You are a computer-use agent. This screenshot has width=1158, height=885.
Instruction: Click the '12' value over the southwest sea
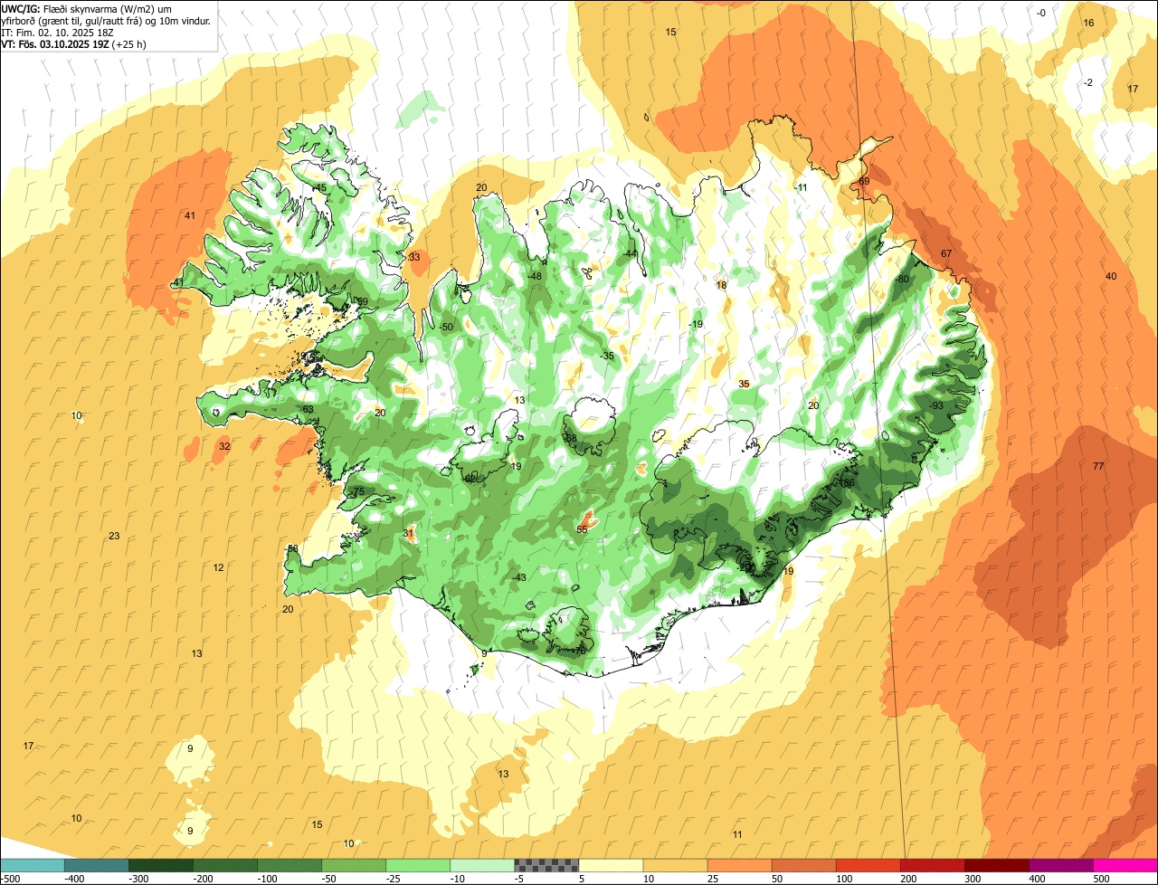219,567
